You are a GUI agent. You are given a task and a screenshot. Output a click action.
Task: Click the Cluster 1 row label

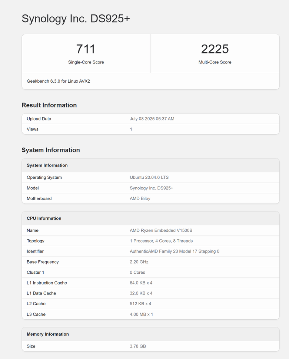(x=36, y=272)
